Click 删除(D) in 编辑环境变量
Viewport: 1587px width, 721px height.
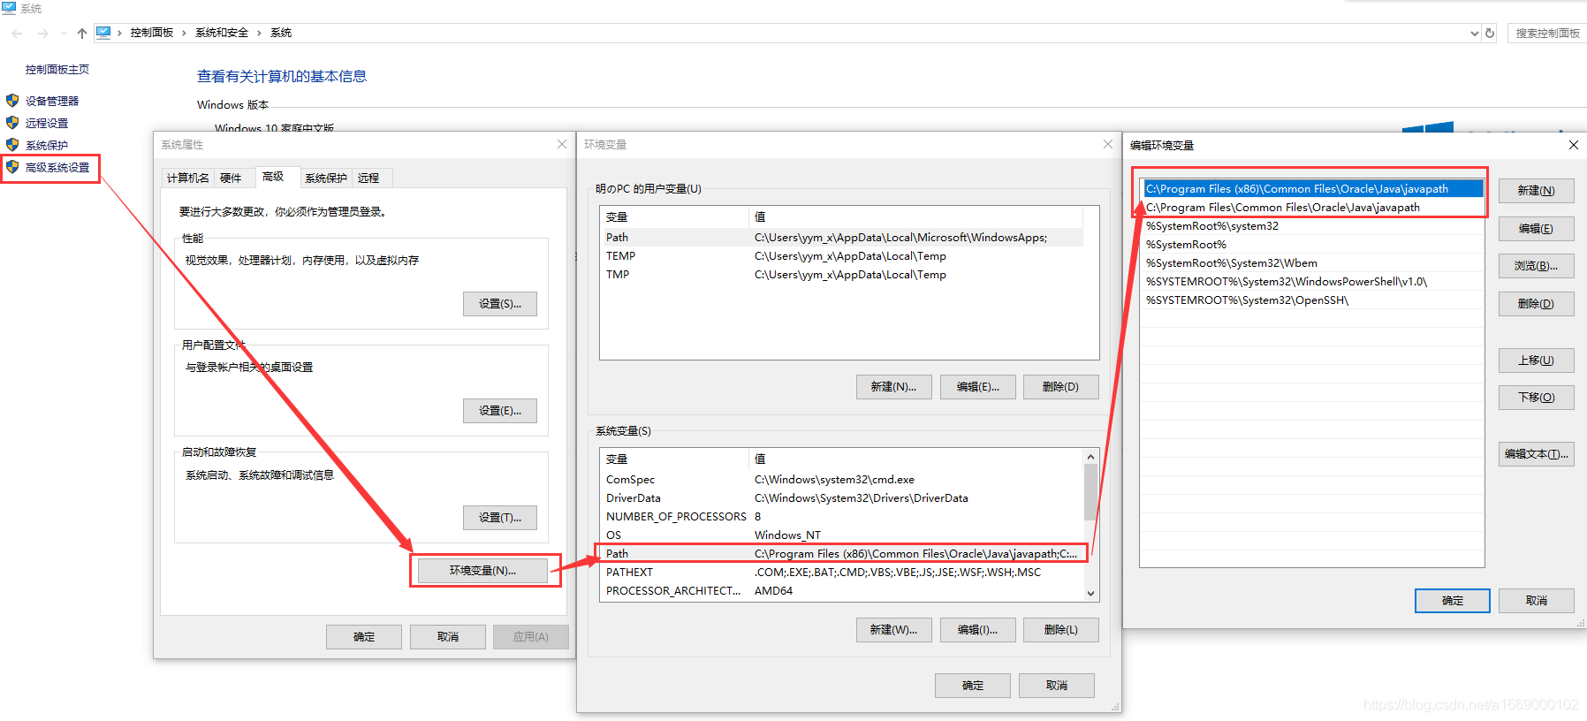(x=1537, y=304)
